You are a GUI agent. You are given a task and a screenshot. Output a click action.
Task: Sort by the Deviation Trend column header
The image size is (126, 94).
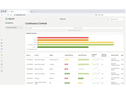94,55
